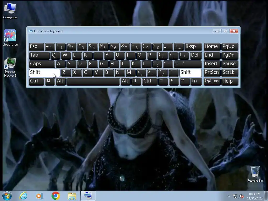The image size is (268, 201).
Task: Tap the down arrow key
Action: (x=174, y=81)
